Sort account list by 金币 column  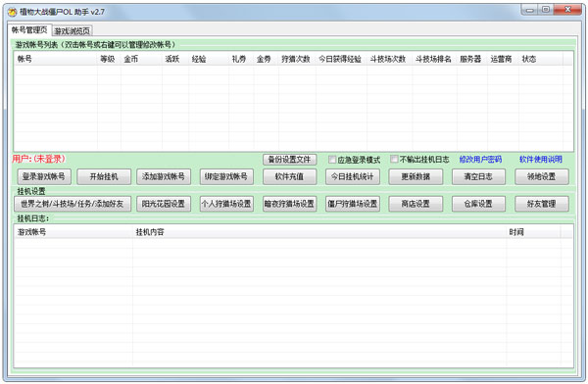pos(141,59)
